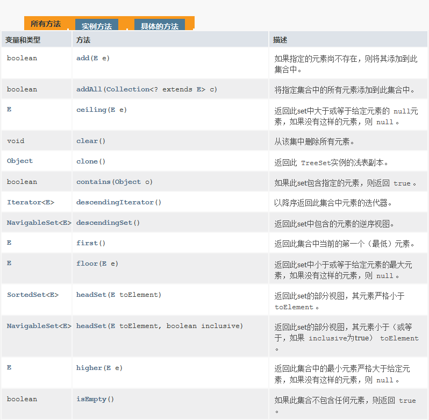Viewport: 429px width, 420px height.
Task: Click TreeSet text in clone description
Action: (316, 163)
